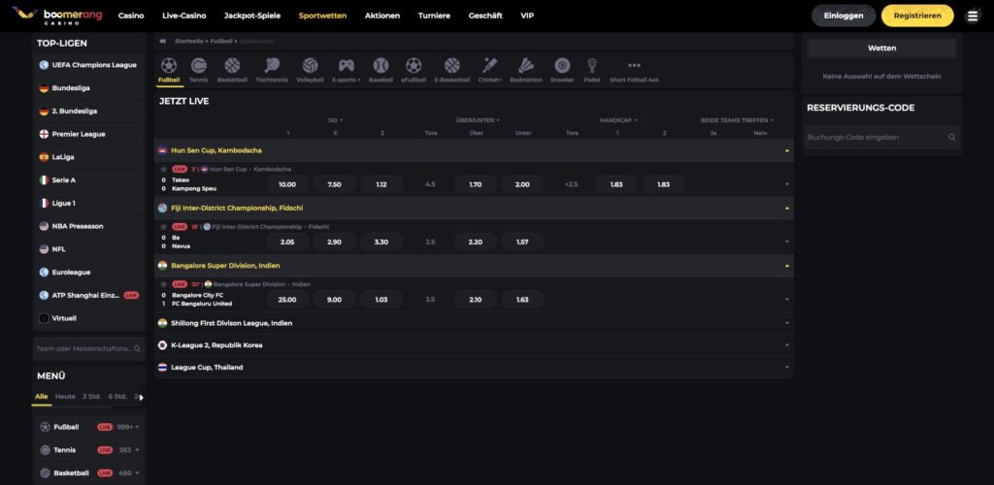Favorite the Takeo vs Kampong Speu match
994x485 pixels.
[163, 169]
